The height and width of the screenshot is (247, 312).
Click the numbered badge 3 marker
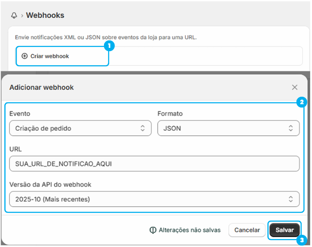[303, 240]
